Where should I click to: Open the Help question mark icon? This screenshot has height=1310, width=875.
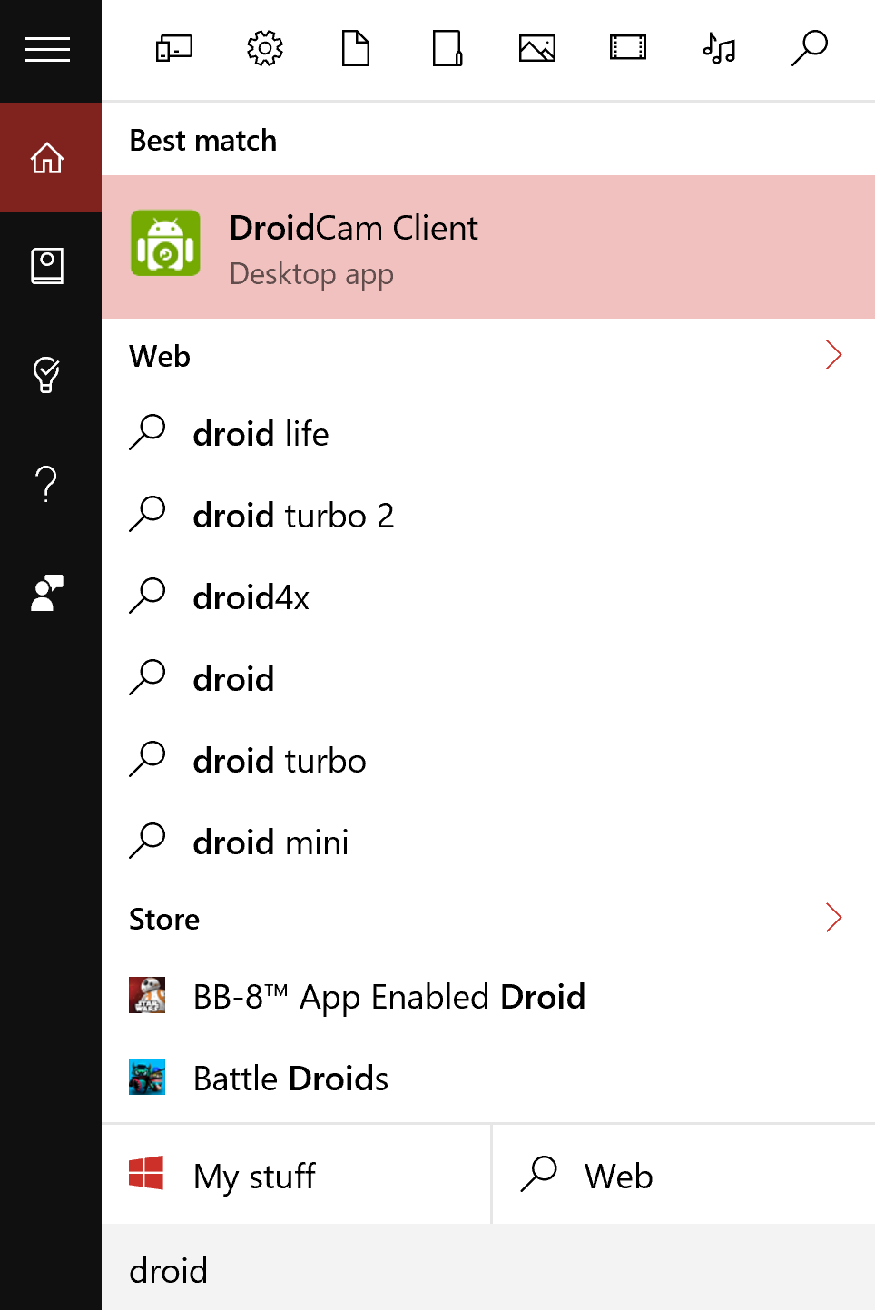coord(47,484)
